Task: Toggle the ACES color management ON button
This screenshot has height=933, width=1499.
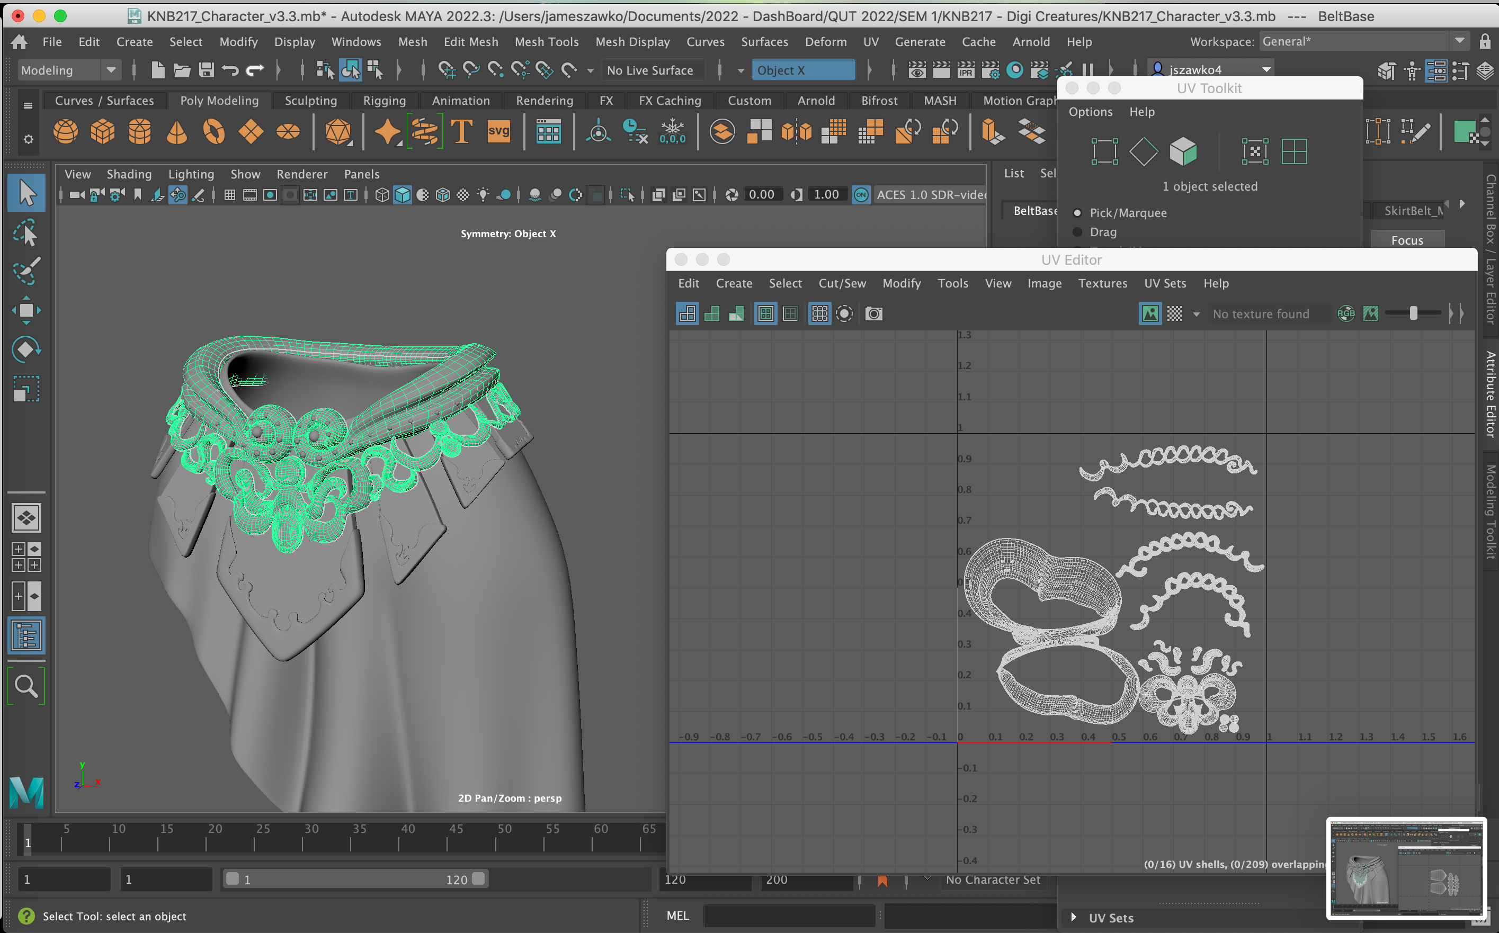Action: pos(861,195)
